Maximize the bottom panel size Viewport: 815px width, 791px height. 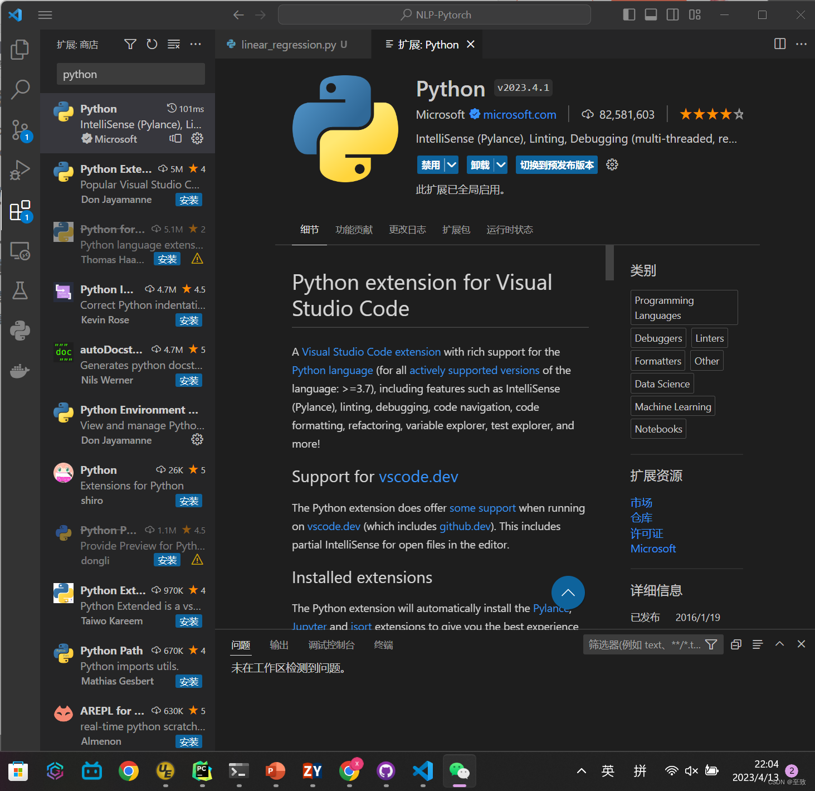779,644
